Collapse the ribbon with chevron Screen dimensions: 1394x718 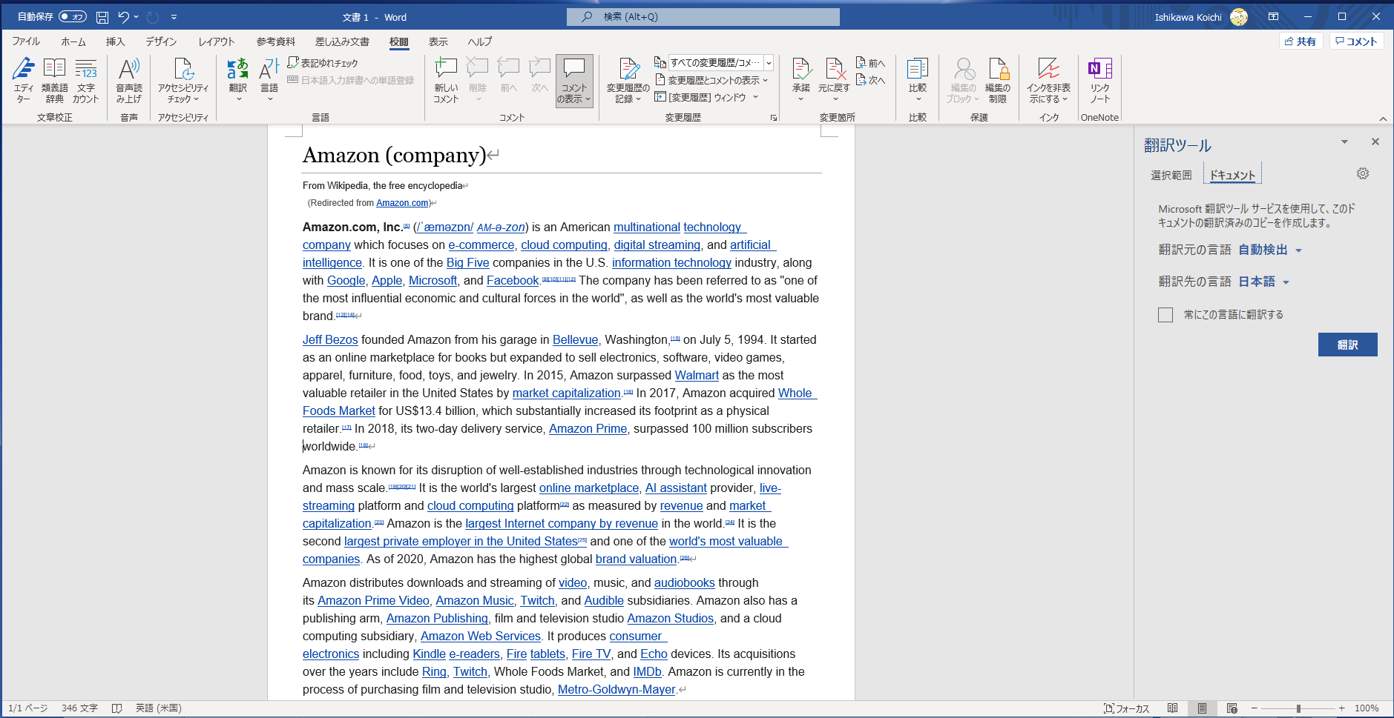pos(1383,118)
